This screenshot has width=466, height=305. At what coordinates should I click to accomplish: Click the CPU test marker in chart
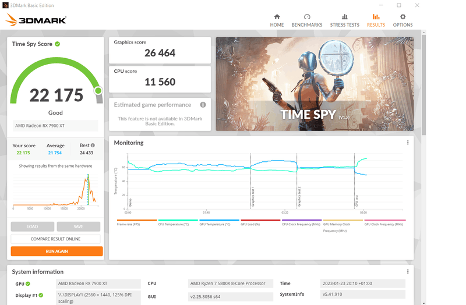coord(356,201)
